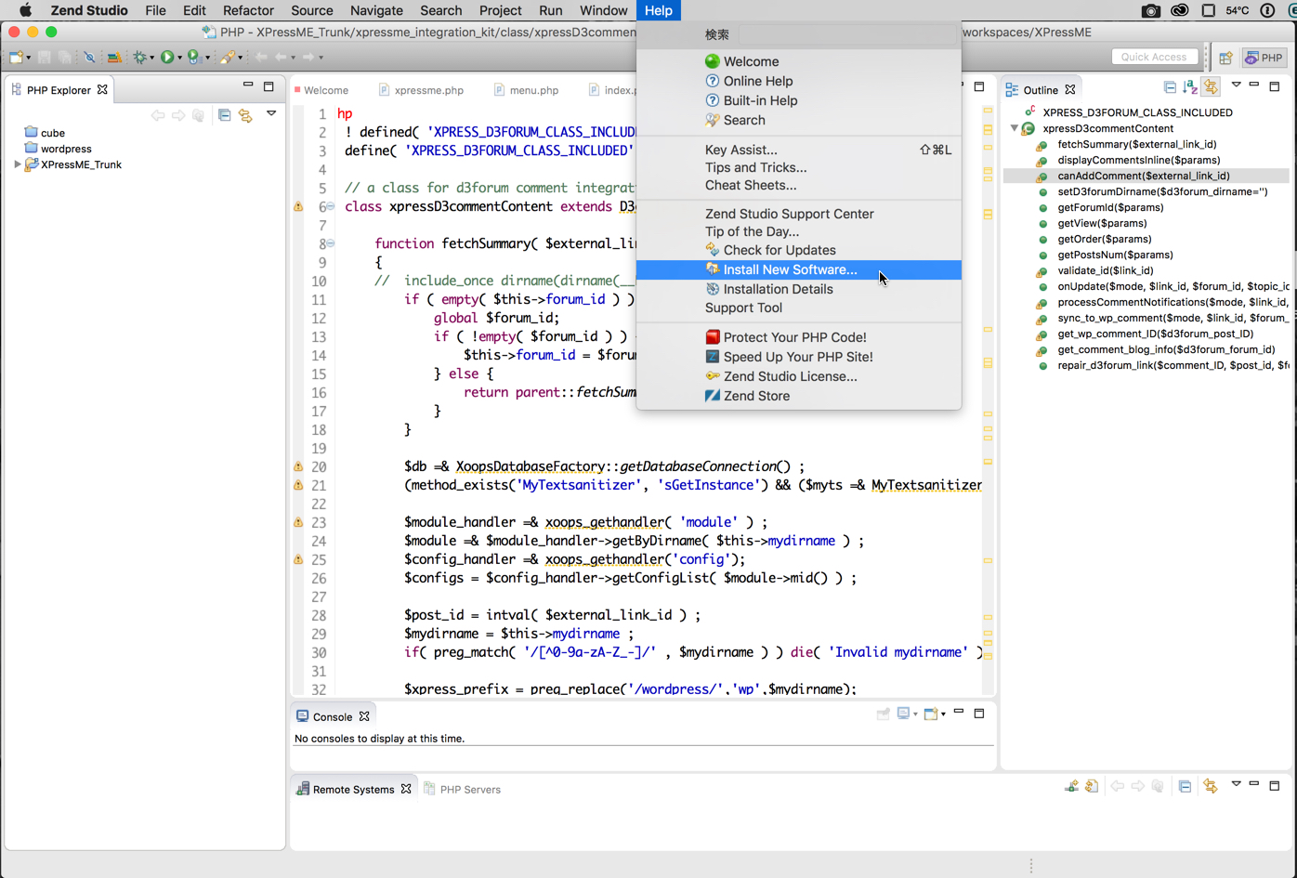Viewport: 1297px width, 878px height.
Task: Open Display Selected Console icon
Action: [x=903, y=714]
